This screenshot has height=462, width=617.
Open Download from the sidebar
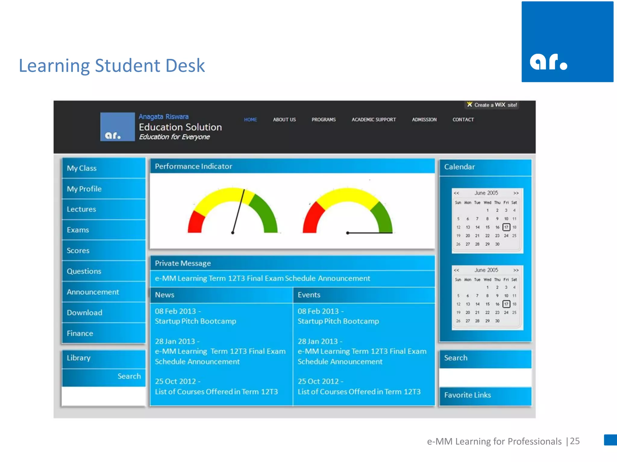coord(104,313)
